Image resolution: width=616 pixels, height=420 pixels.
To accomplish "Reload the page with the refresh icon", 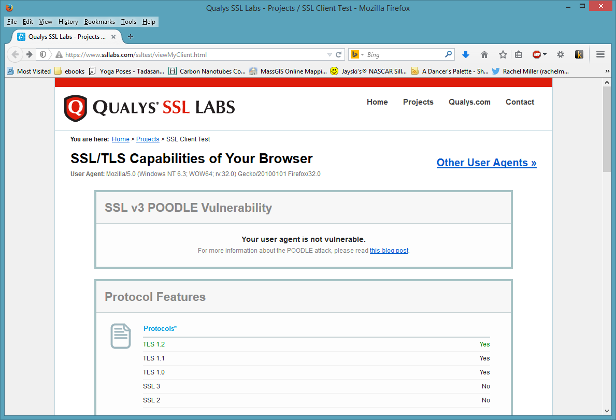I will click(339, 54).
